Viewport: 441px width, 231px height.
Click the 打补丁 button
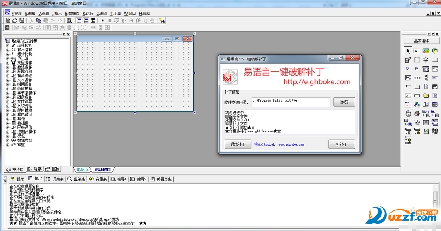pyautogui.click(x=341, y=144)
